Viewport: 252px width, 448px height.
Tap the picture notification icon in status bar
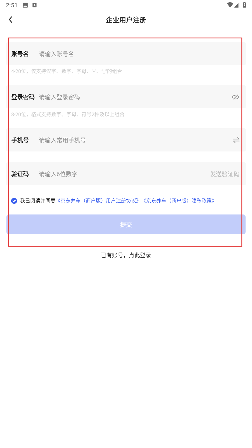(25, 5)
